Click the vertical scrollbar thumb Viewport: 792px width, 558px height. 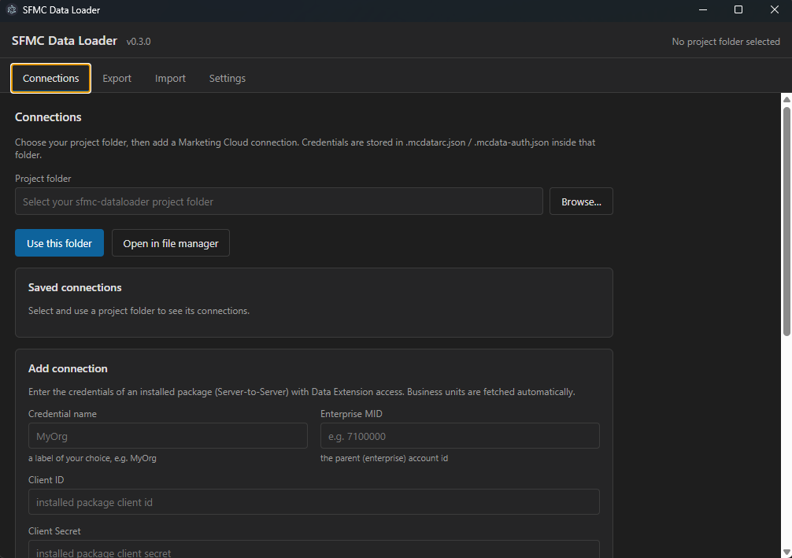coord(786,221)
